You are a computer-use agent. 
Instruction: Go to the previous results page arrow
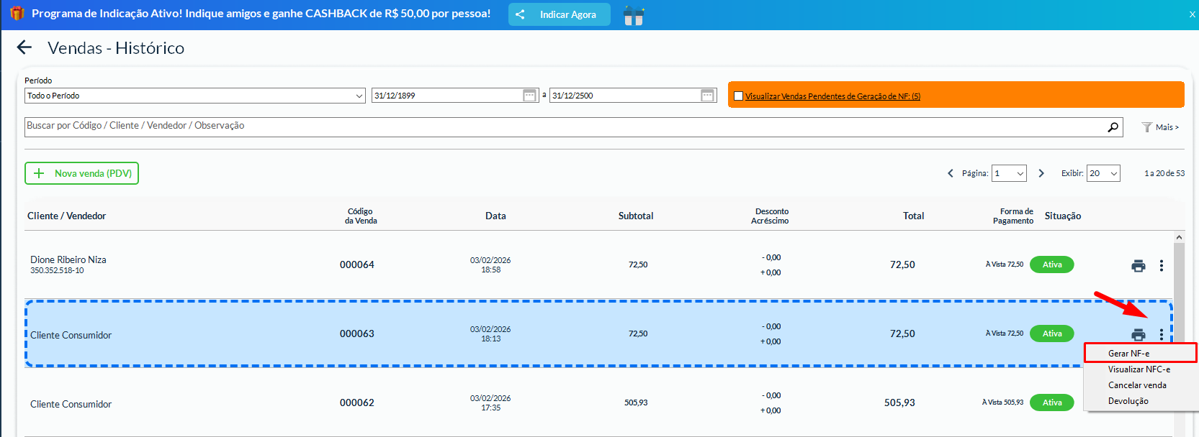tap(951, 173)
